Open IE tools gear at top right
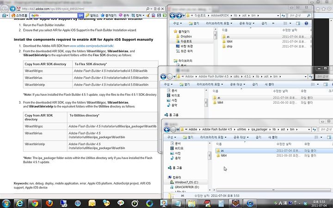Viewport: 333px width, 208px height. [x=330, y=9]
